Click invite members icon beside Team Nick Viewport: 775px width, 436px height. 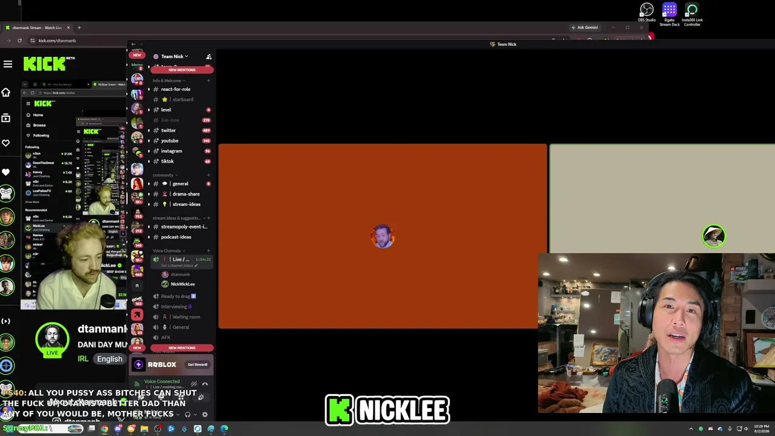click(209, 56)
